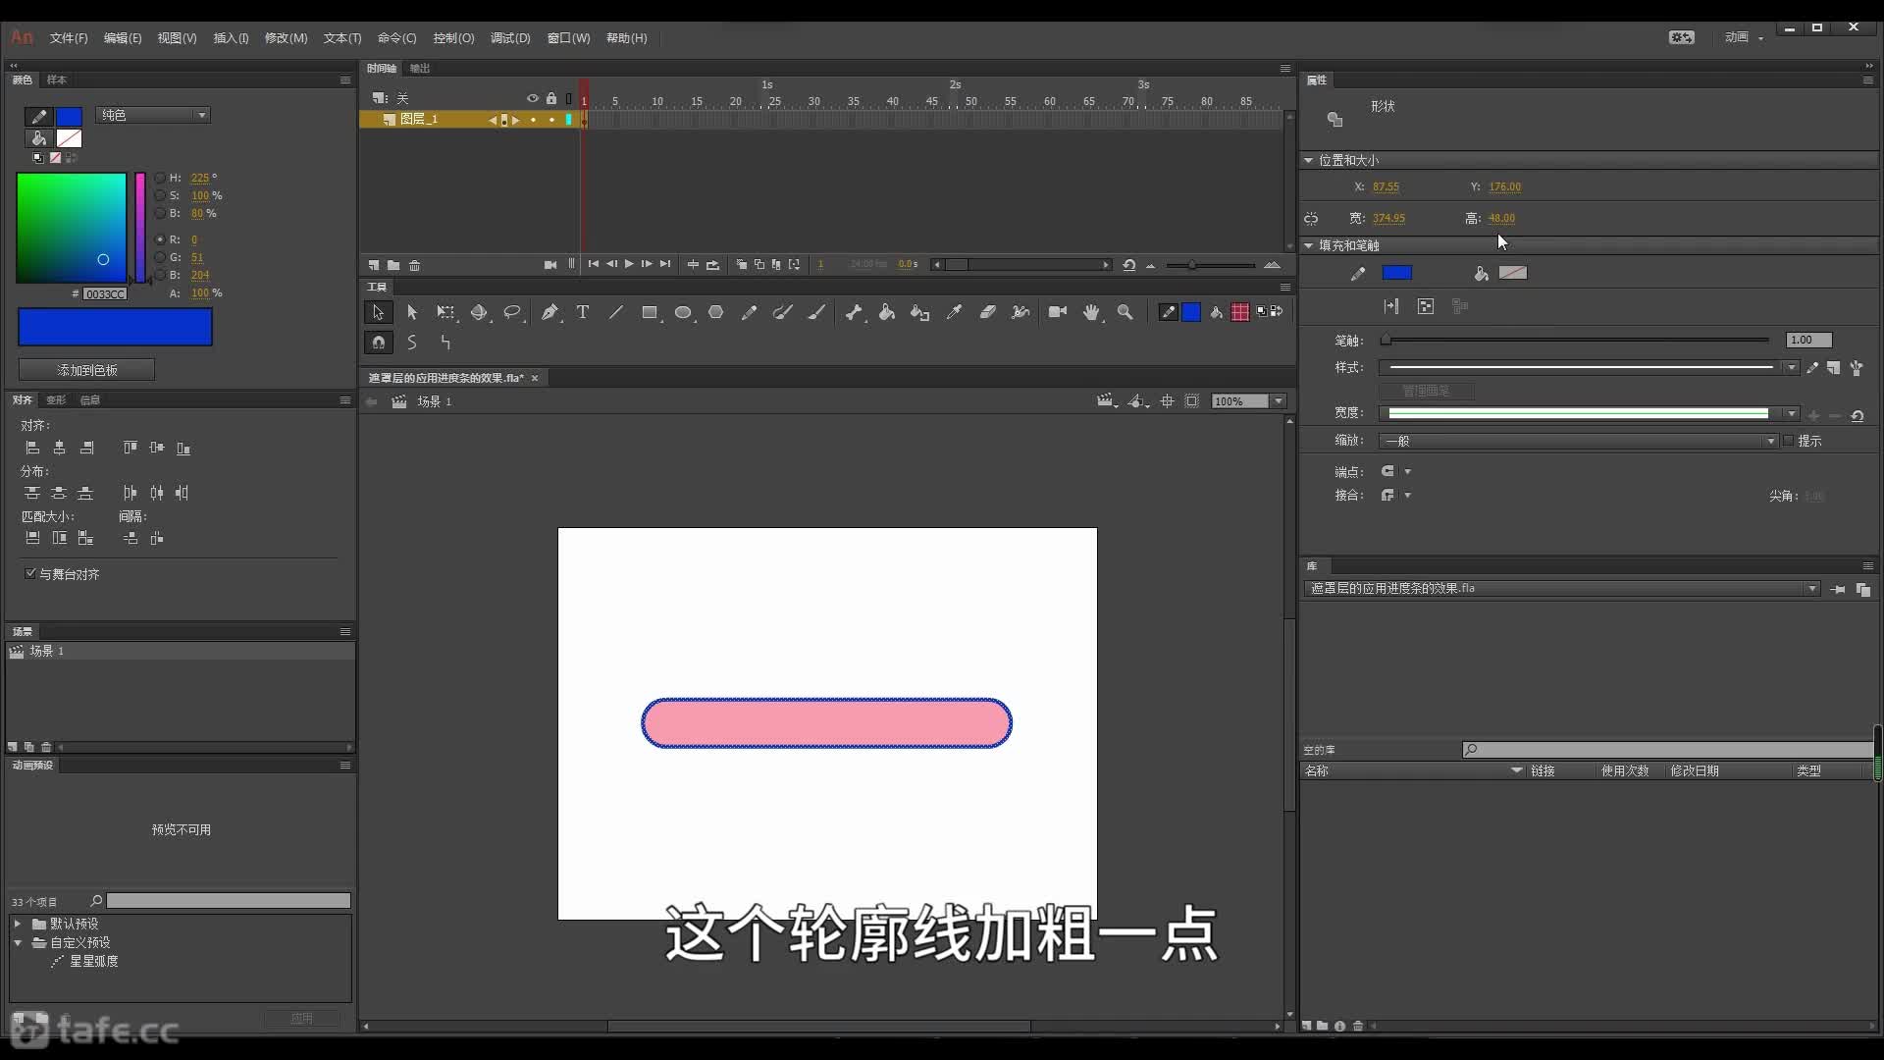Select the Pencil tool
1884x1060 pixels.
[750, 312]
